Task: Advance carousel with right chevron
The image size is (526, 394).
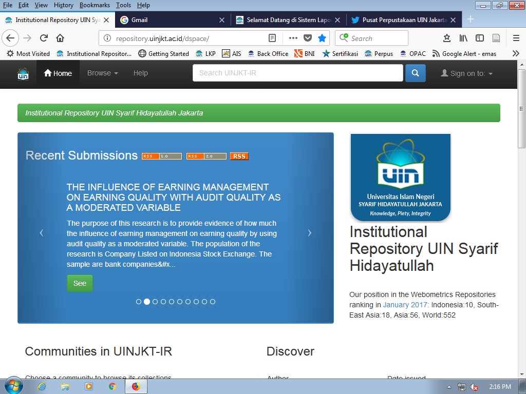Action: tap(310, 233)
